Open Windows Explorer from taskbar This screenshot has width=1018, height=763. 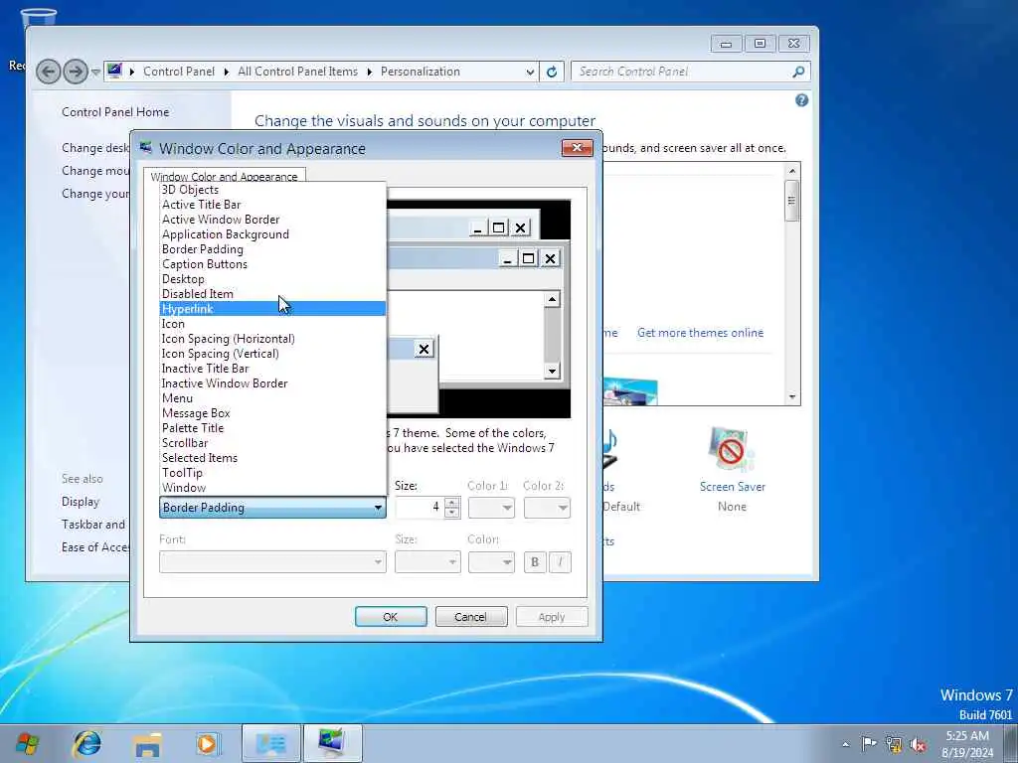tap(147, 743)
